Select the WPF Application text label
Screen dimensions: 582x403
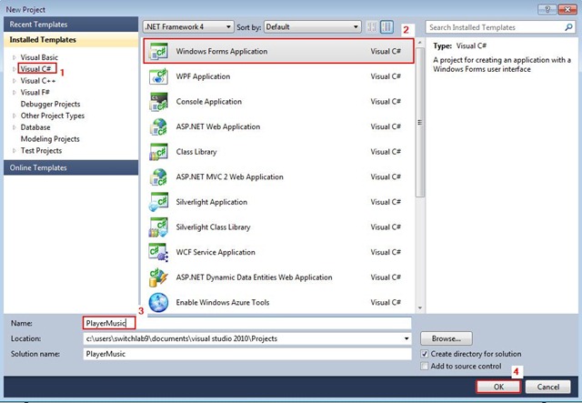point(203,76)
